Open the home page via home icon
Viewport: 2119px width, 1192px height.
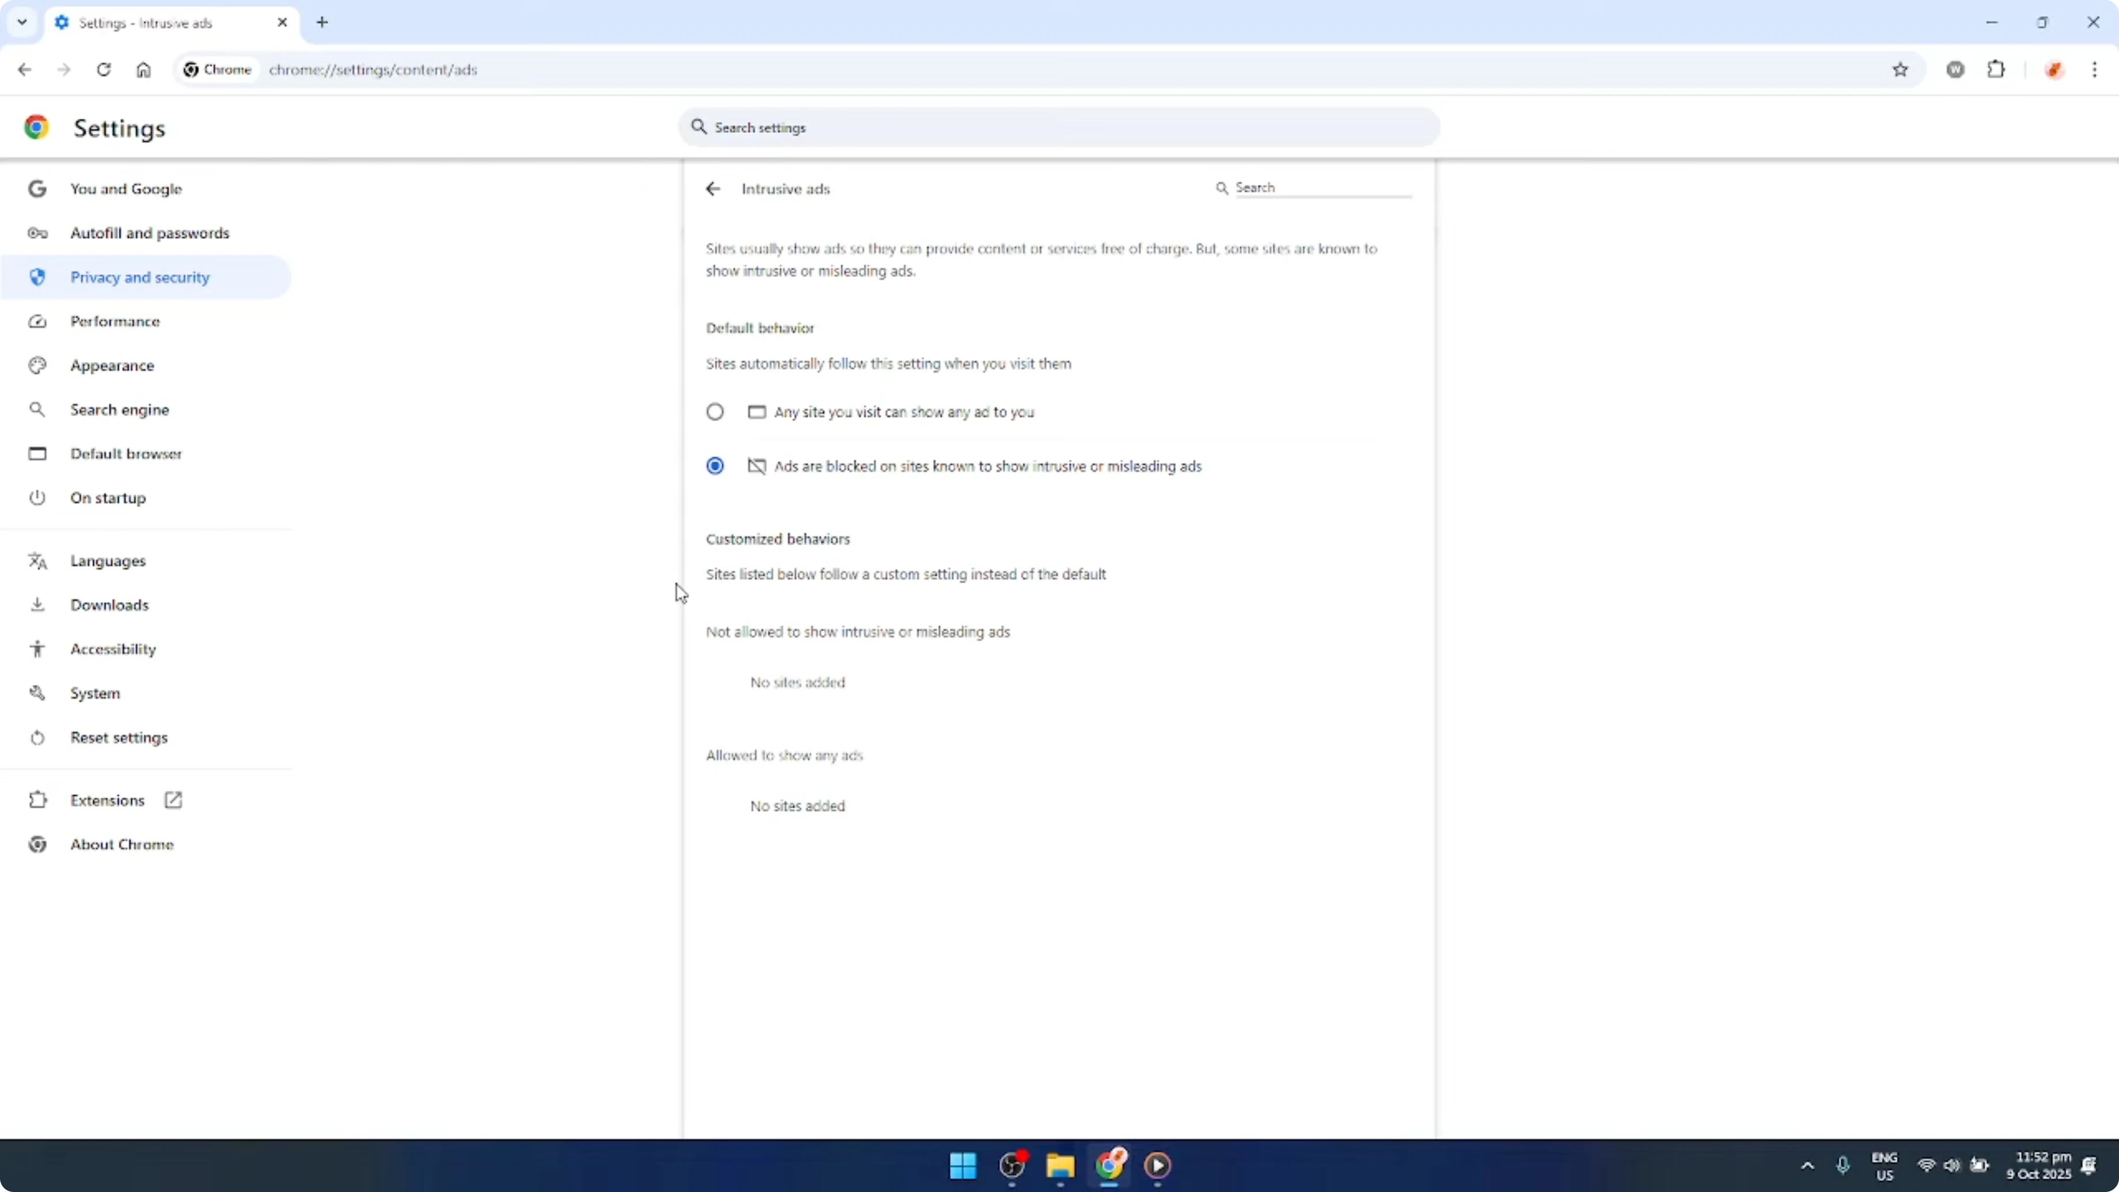[x=143, y=70]
